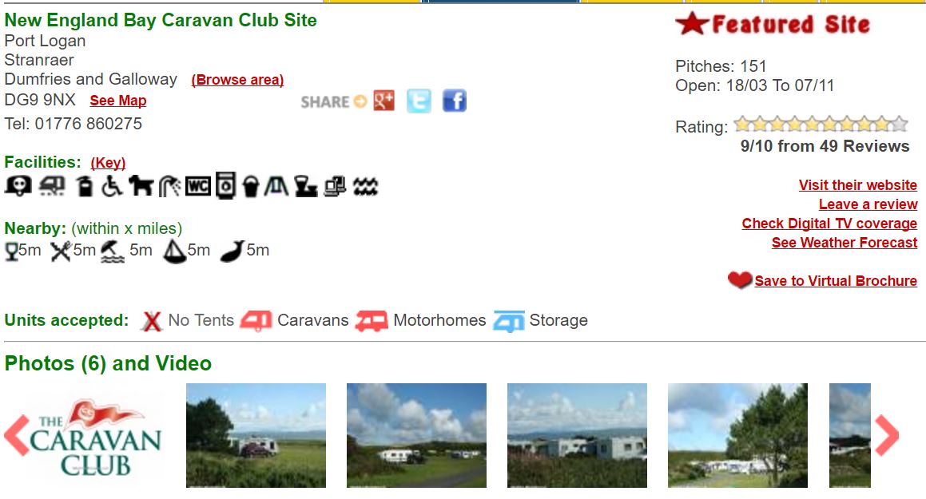Click the dog friendly facilities icon
Screen dimensions: 926x499
click(141, 186)
